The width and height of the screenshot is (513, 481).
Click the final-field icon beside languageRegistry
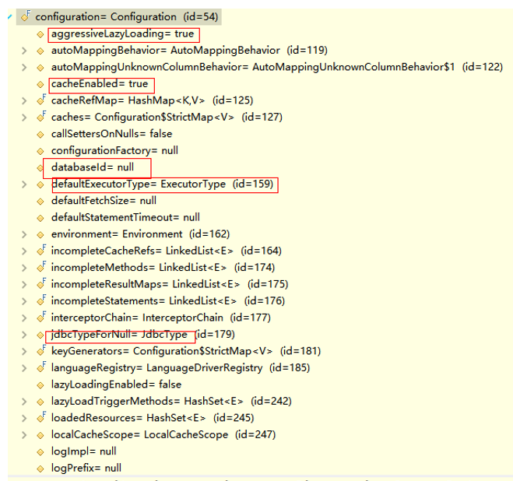point(41,367)
